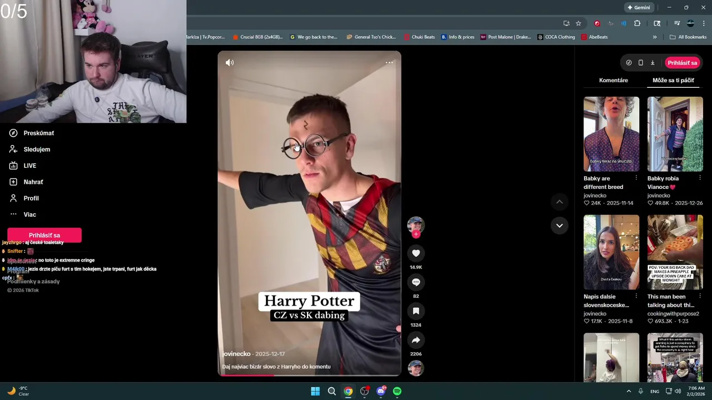Image resolution: width=712 pixels, height=400 pixels.
Task: Open the weather widget on the taskbar
Action: pyautogui.click(x=18, y=391)
